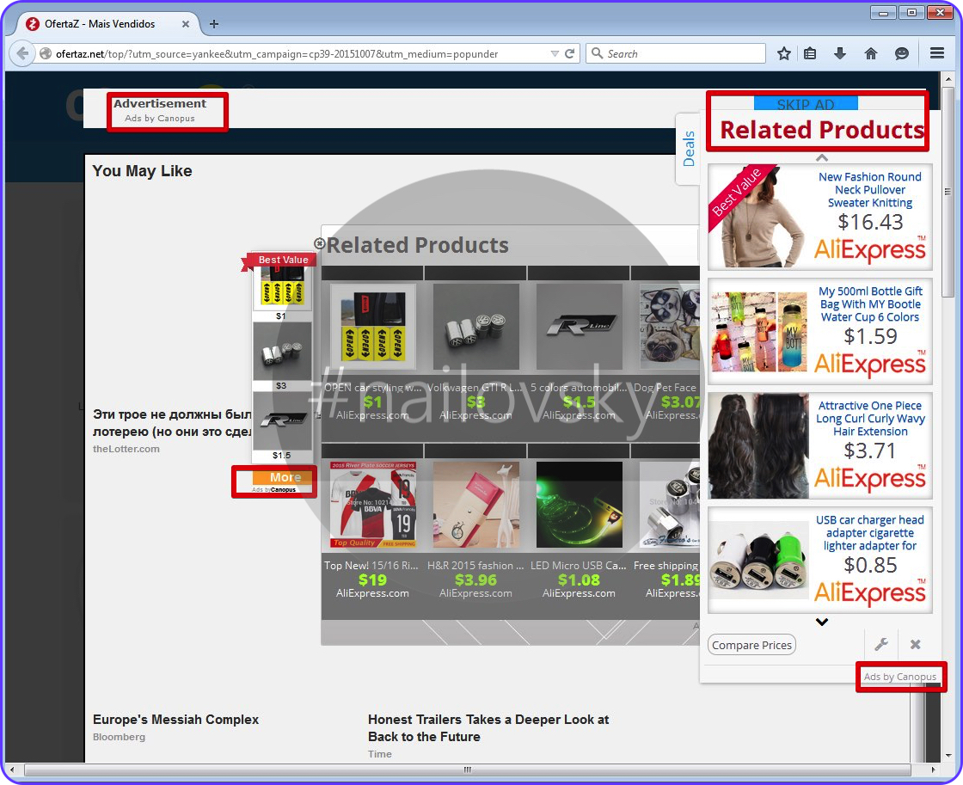The height and width of the screenshot is (785, 963).
Task: Click the SKIP AD button
Action: (x=806, y=104)
